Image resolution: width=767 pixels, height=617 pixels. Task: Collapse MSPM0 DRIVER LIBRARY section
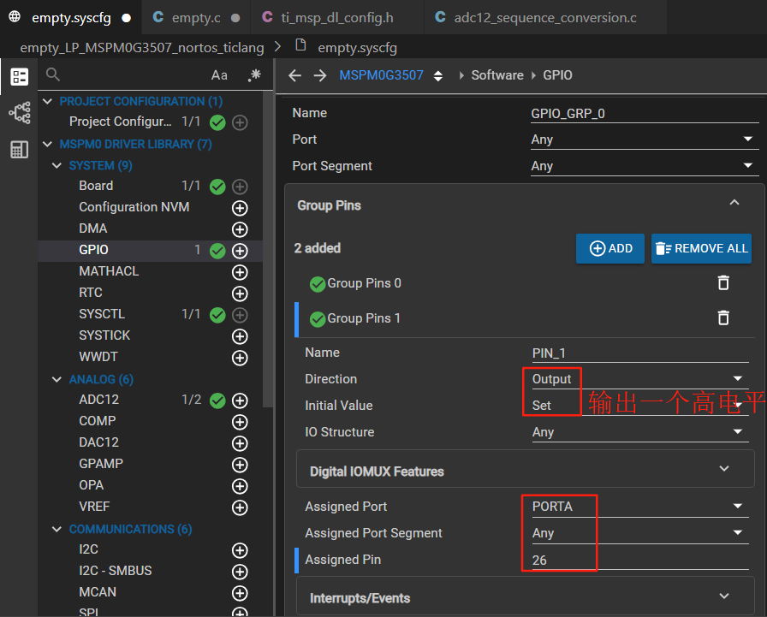[x=47, y=145]
